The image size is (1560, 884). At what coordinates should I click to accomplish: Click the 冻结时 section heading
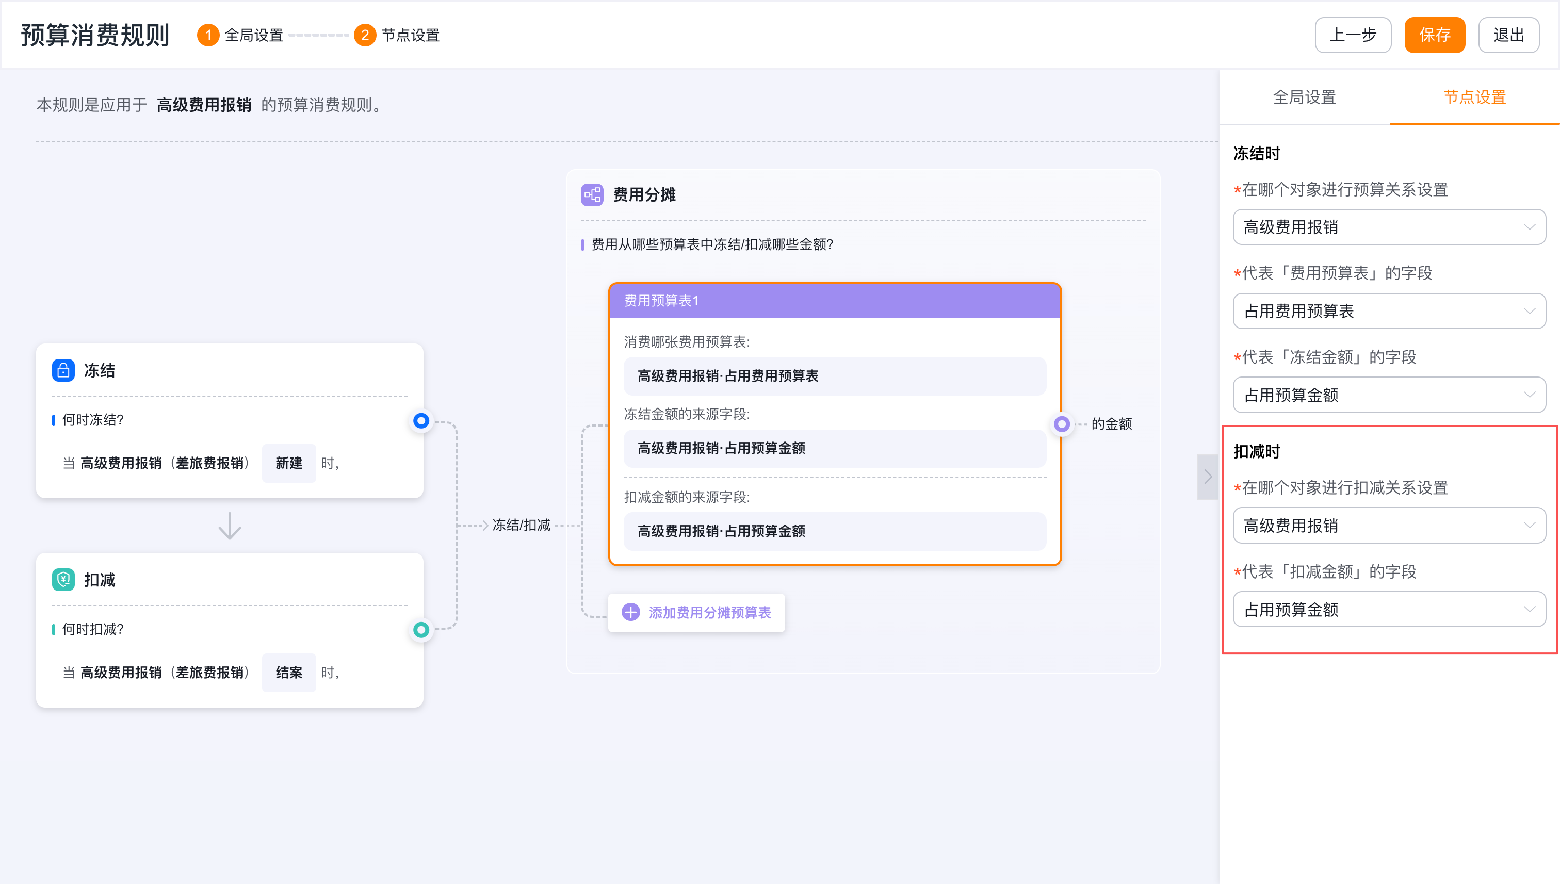tap(1256, 153)
